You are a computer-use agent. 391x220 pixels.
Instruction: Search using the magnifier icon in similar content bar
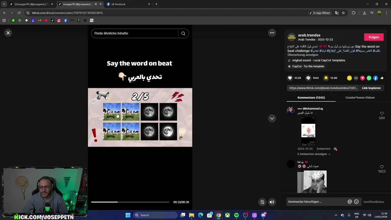tap(183, 33)
